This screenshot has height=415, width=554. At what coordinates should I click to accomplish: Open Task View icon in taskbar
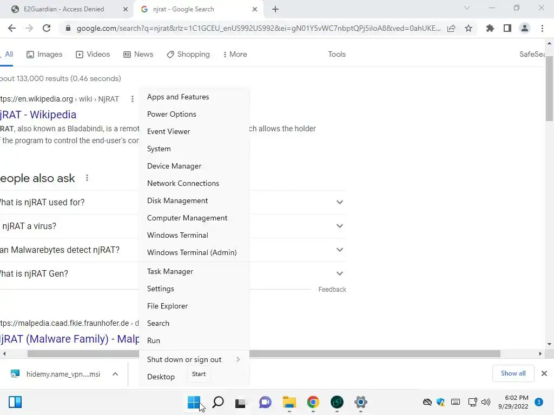tap(241, 402)
